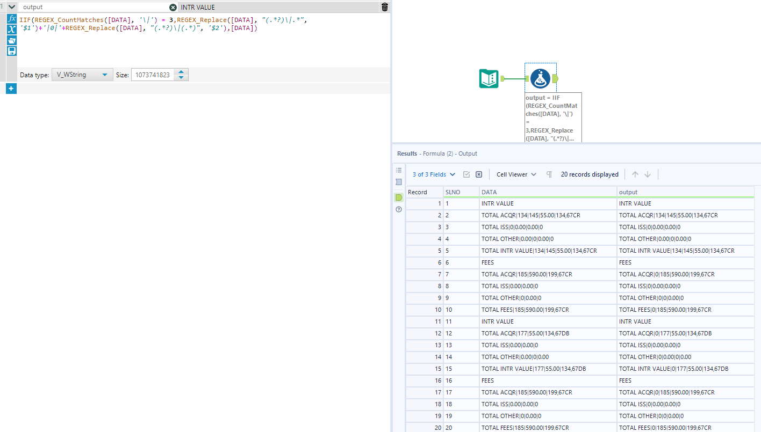Select the Text Input tool on the canvas
The image size is (761, 432).
(x=489, y=78)
